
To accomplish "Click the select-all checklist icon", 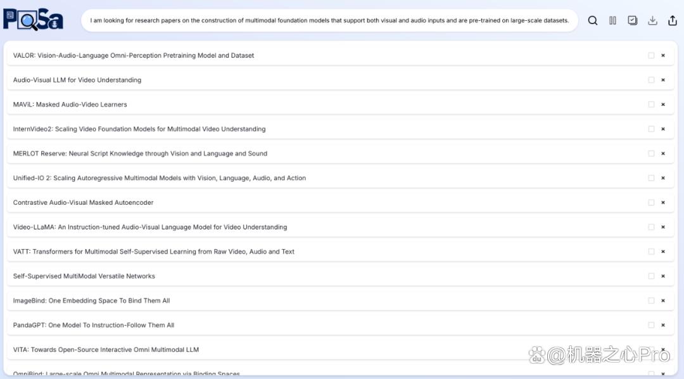I will point(633,20).
